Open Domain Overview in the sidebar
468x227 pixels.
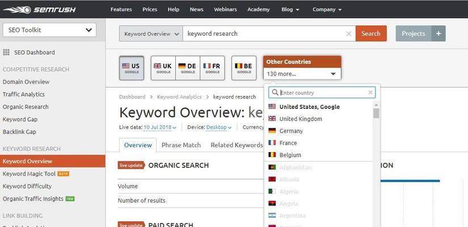point(26,82)
